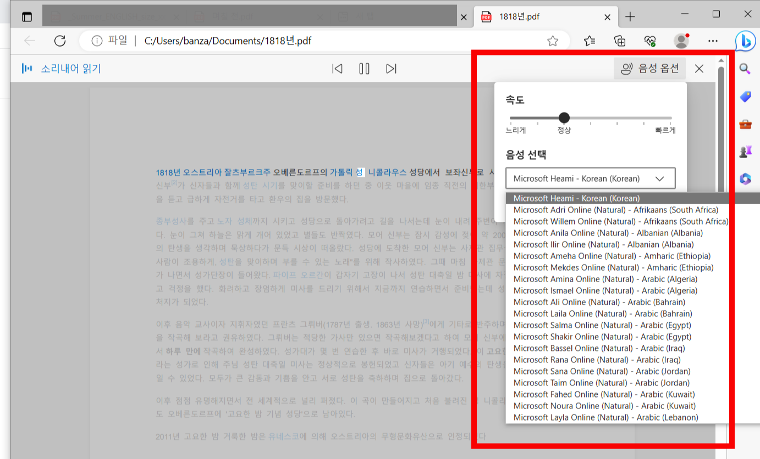Follow the 종부성사 link
This screenshot has width=760, height=459.
pyautogui.click(x=171, y=221)
